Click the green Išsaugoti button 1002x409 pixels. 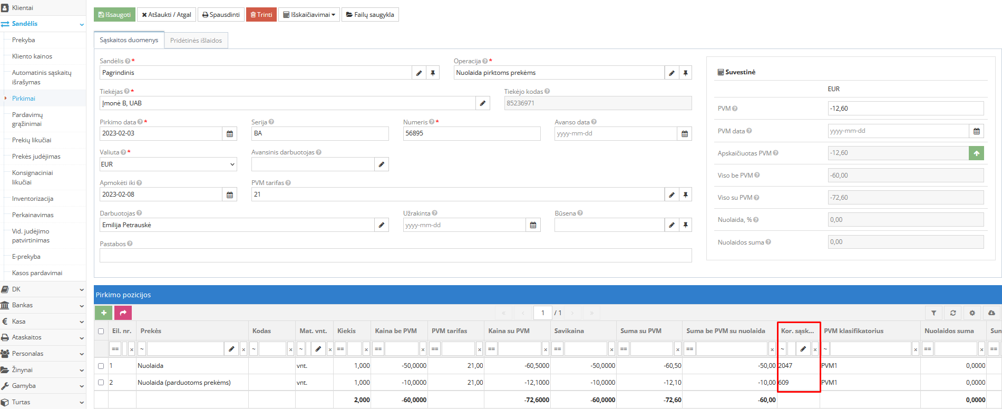pos(114,15)
